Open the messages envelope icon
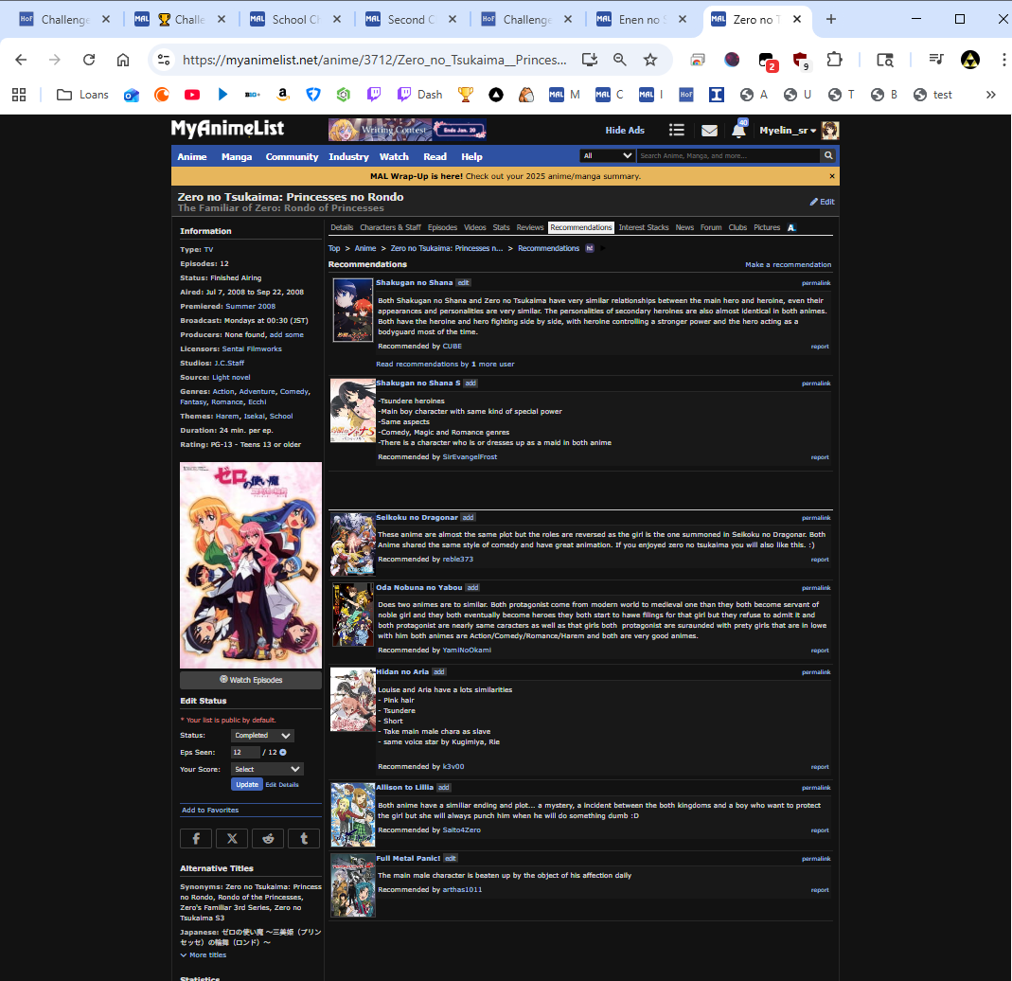 [709, 131]
